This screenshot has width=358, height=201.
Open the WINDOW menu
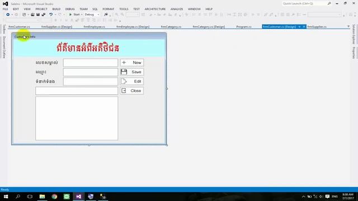[x=194, y=9]
